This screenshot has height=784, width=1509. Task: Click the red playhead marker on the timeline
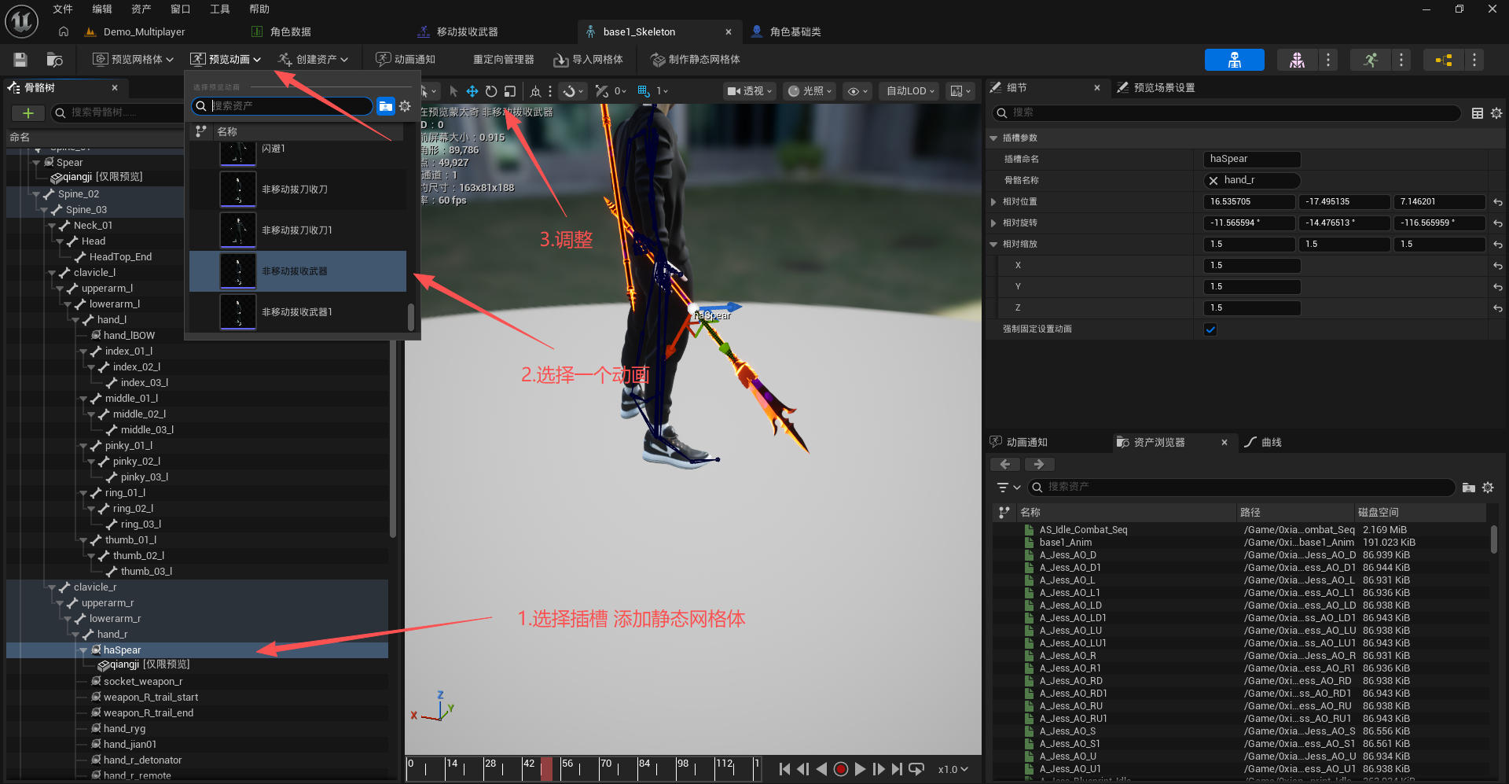pyautogui.click(x=546, y=768)
